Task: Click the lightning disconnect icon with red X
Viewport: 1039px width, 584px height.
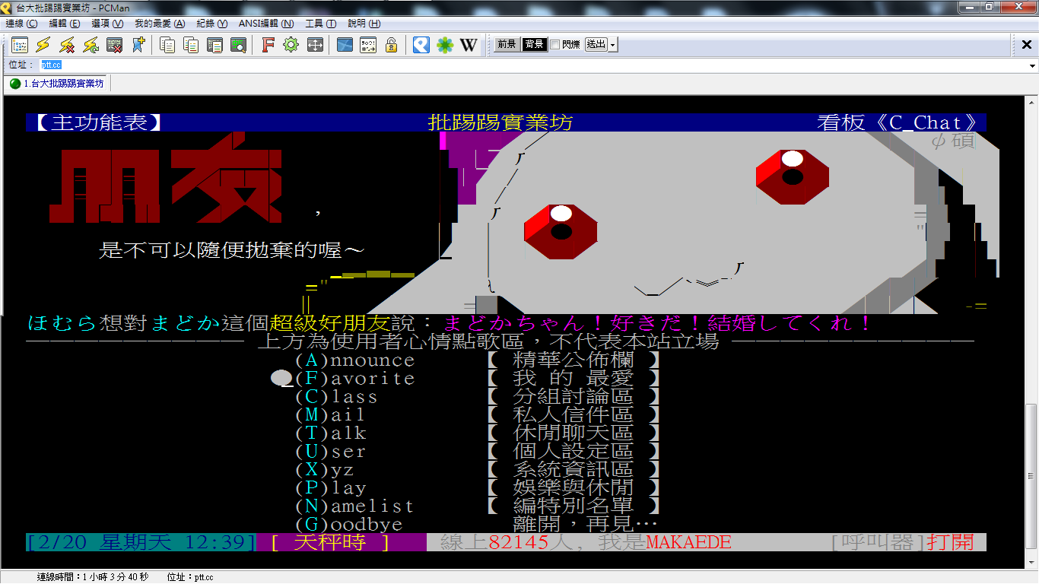Action: [x=67, y=45]
